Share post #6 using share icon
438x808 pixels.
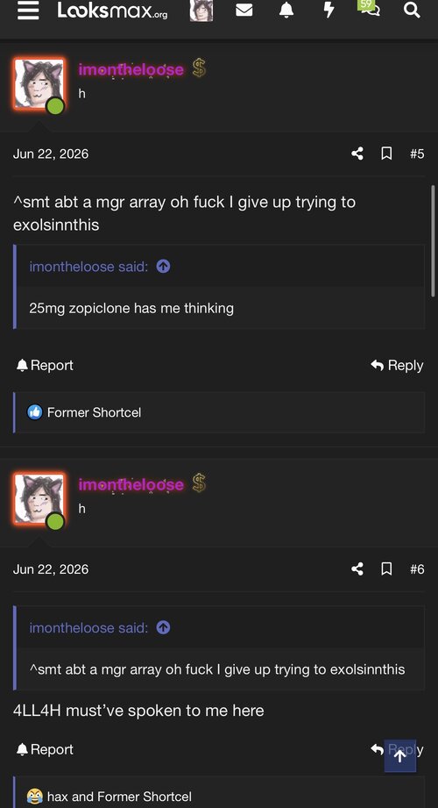click(357, 568)
